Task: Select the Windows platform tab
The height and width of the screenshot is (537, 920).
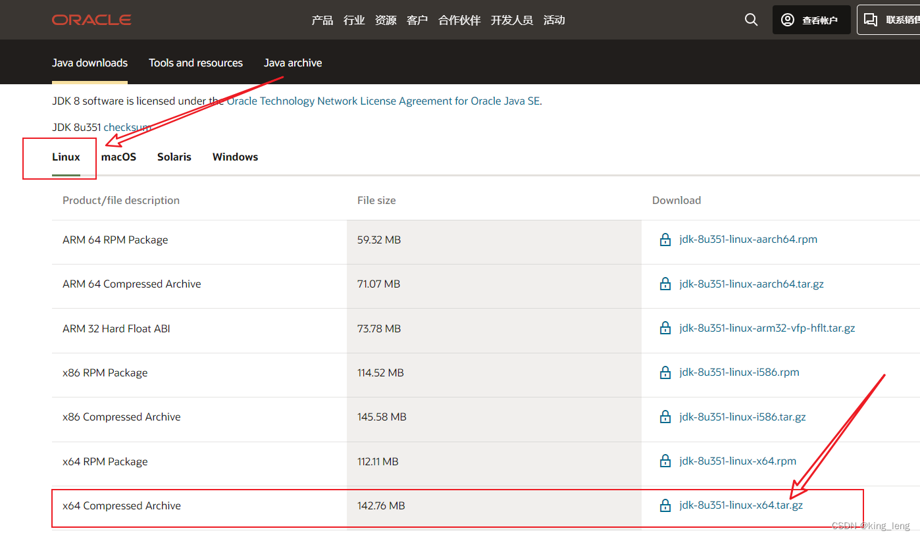Action: (x=235, y=157)
